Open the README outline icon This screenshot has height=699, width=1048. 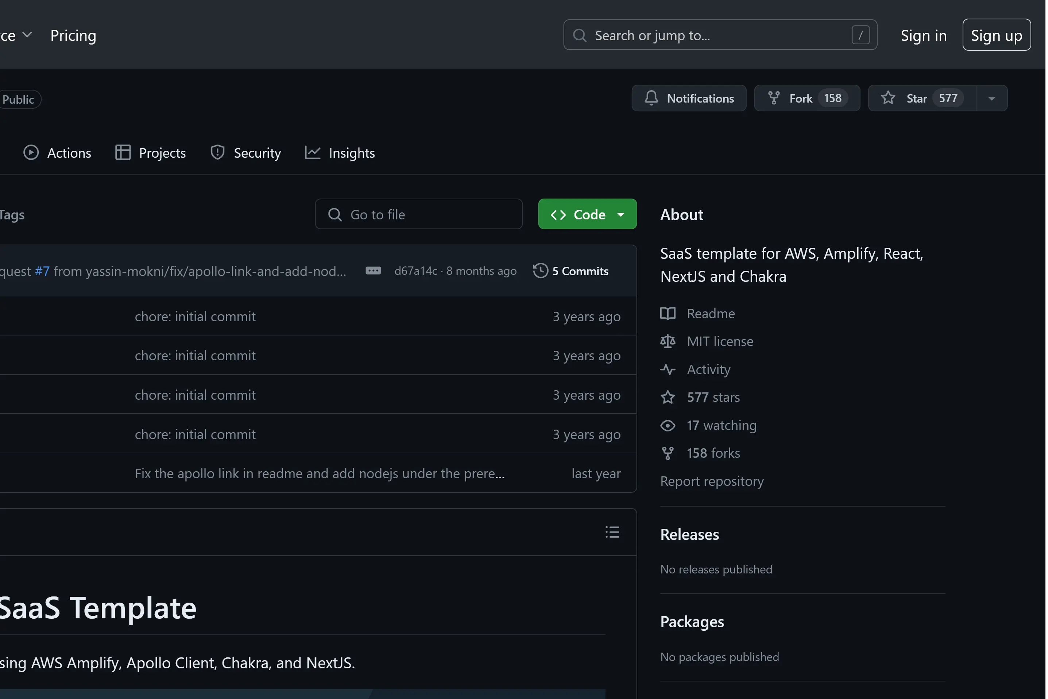click(x=612, y=532)
